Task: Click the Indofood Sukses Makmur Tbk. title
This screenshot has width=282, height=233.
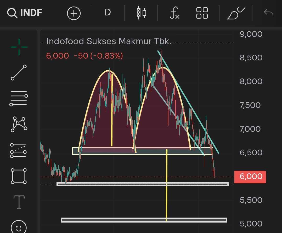Action: [x=109, y=41]
